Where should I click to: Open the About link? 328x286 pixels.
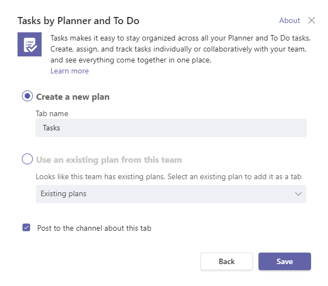click(x=290, y=20)
